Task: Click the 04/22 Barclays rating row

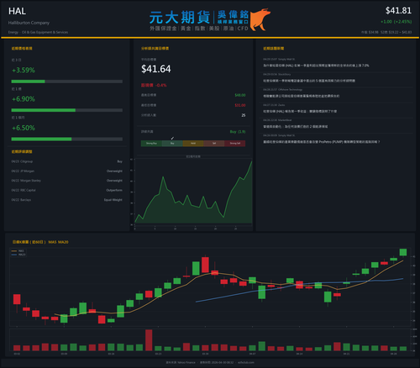Action: click(x=67, y=200)
